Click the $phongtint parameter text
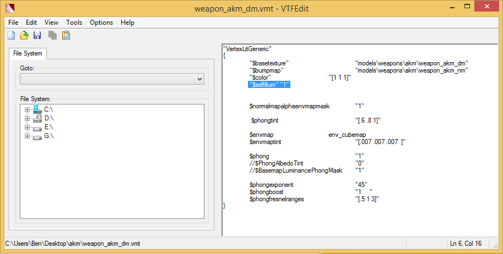The height and width of the screenshot is (254, 503). 264,120
